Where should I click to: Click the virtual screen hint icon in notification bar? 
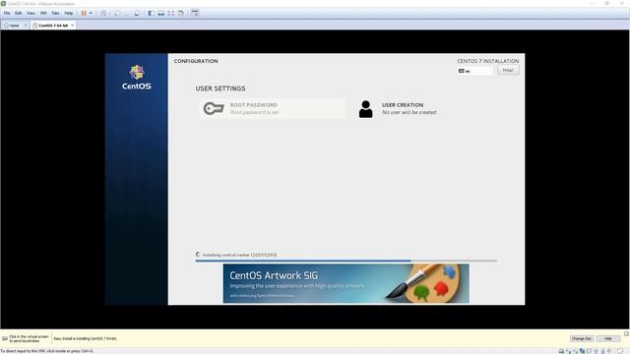tap(5, 338)
